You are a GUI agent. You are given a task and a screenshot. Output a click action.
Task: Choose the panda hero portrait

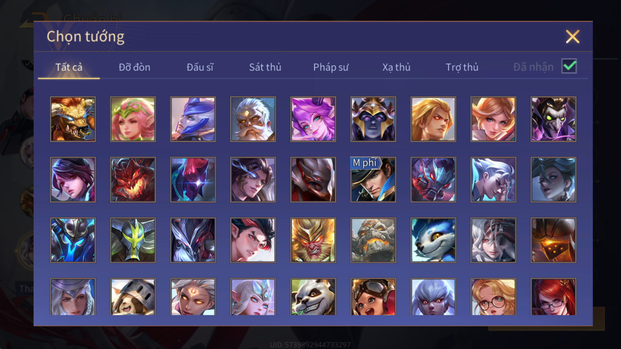pos(313,297)
